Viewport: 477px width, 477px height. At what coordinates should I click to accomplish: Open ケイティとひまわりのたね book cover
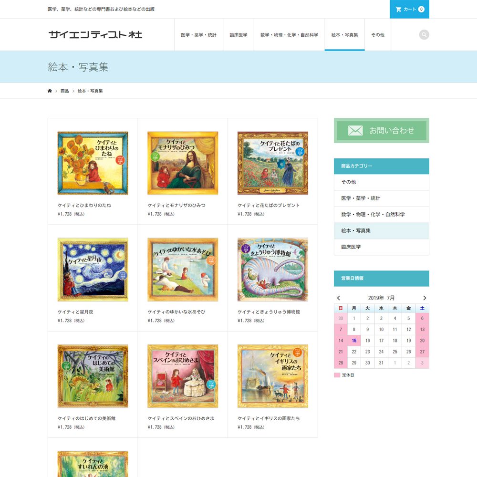click(93, 163)
